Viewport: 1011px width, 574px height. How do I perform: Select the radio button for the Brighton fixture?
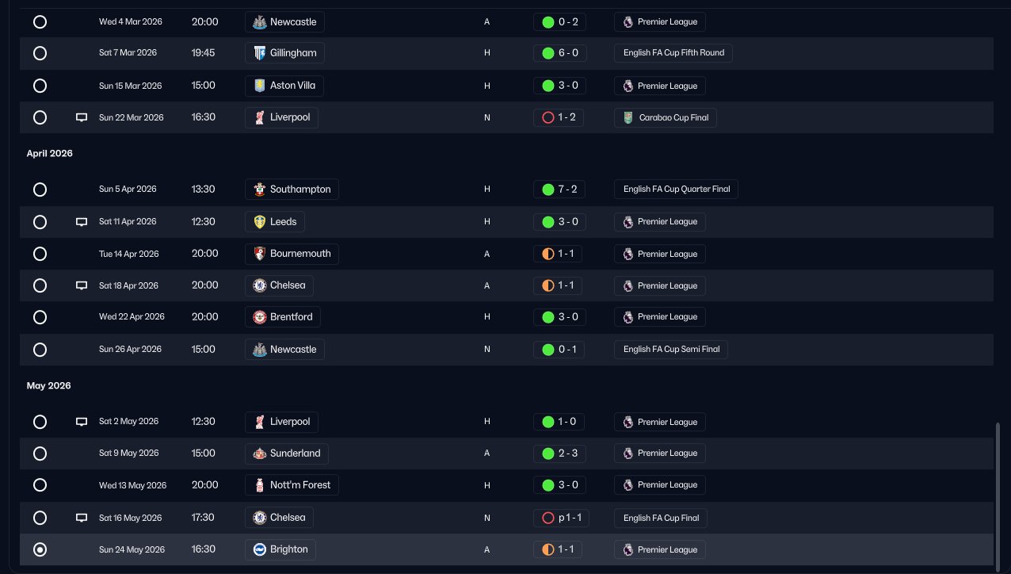coord(40,549)
